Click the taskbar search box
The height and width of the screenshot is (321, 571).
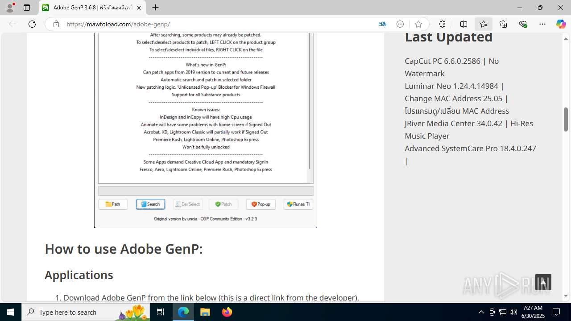pos(86,312)
